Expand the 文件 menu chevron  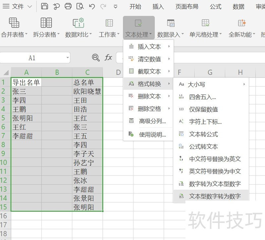[29, 7]
